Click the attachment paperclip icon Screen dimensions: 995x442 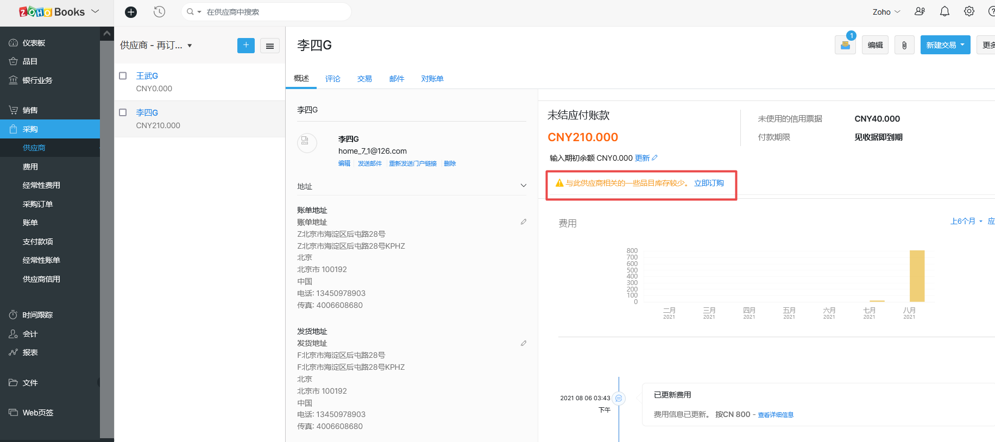coord(904,45)
